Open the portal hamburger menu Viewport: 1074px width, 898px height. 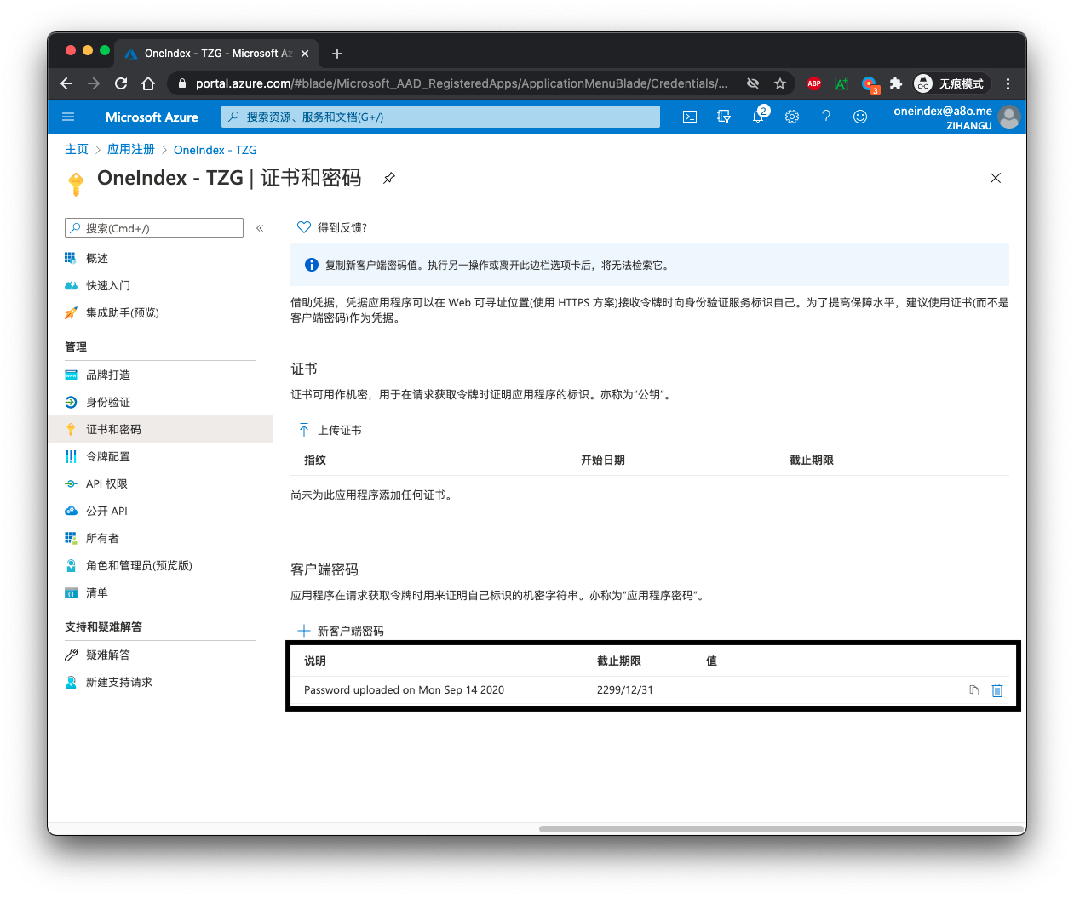(68, 117)
